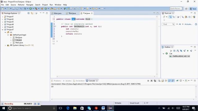198x111 pixels.
Task: Expand JRE System Library node
Action: pos(5,45)
